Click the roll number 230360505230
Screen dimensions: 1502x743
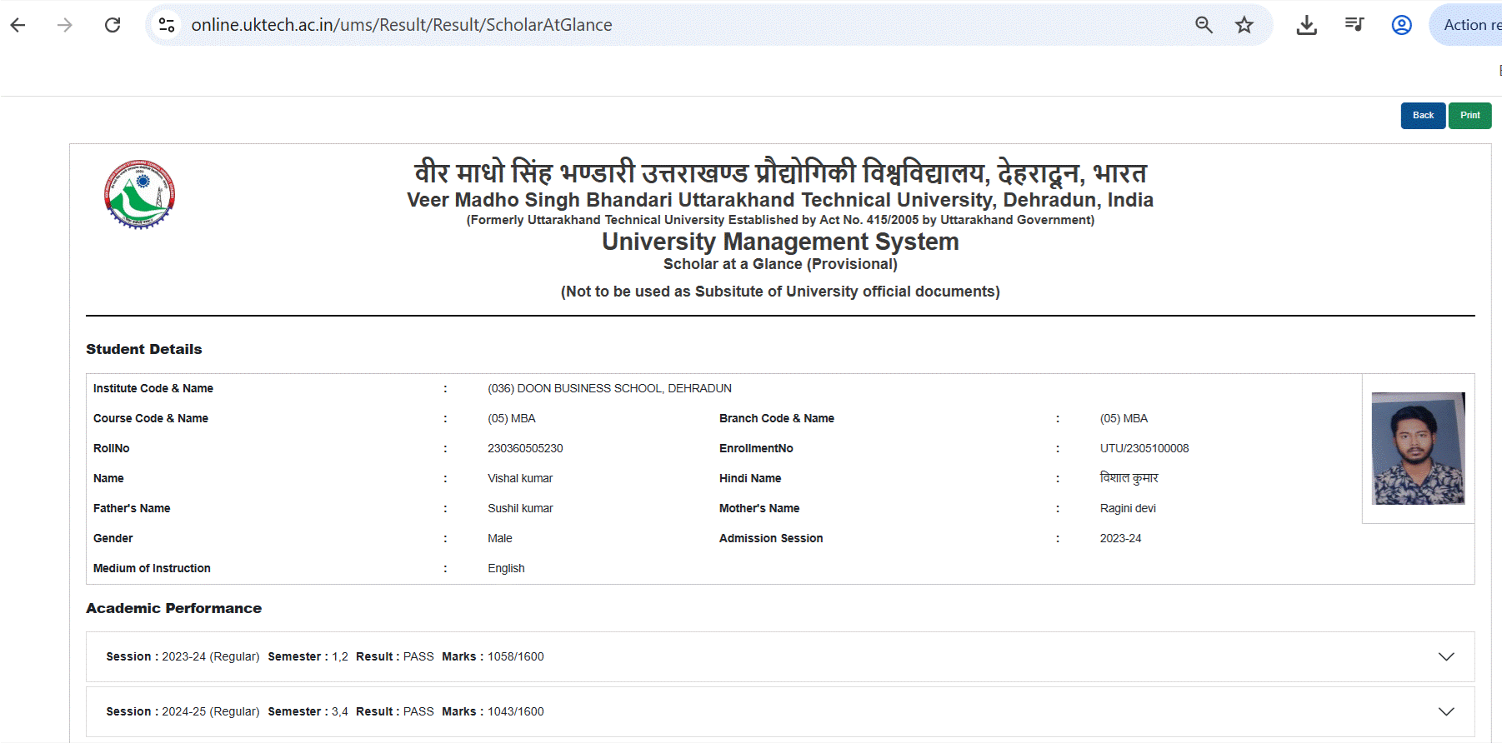[525, 449]
